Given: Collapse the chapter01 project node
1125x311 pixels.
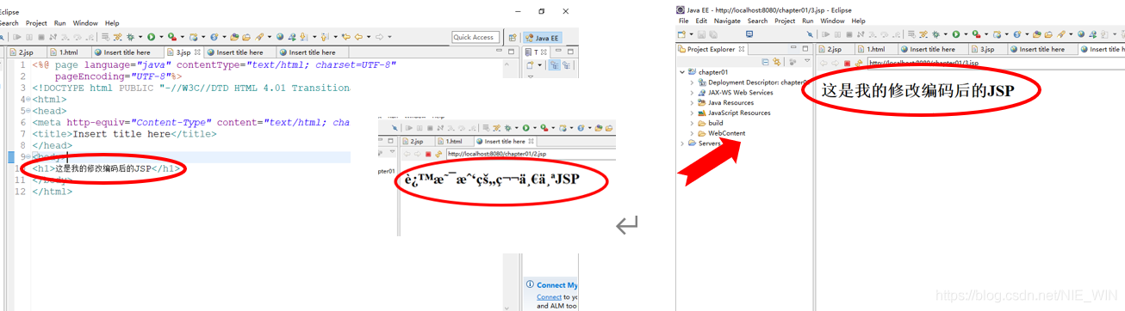Looking at the screenshot, I should pyautogui.click(x=682, y=72).
